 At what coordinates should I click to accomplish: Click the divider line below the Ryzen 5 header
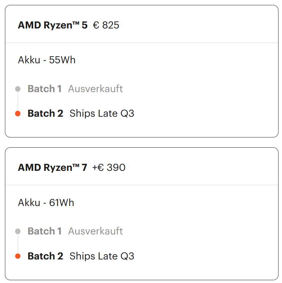tap(142, 43)
